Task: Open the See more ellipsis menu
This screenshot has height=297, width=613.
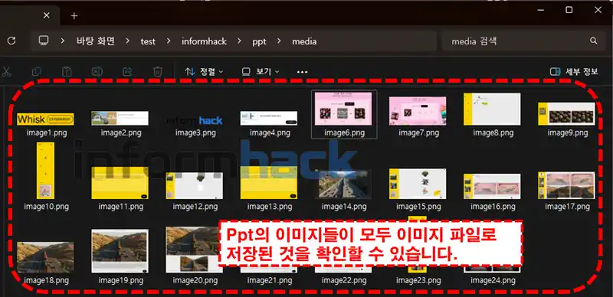Action: [302, 72]
